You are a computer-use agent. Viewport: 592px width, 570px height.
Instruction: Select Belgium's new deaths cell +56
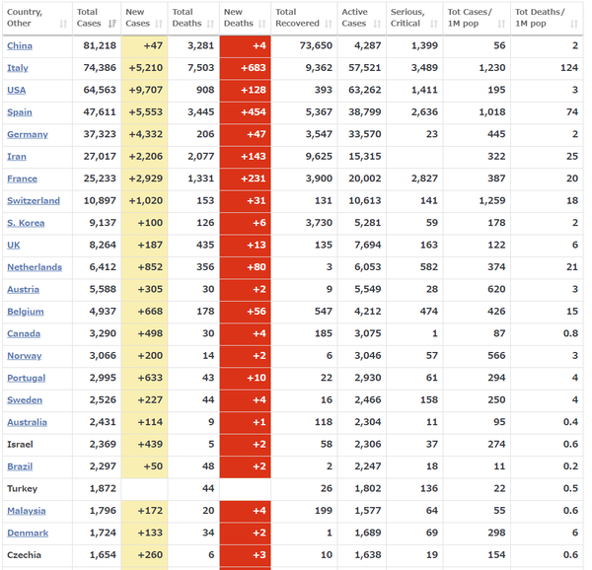coord(246,312)
